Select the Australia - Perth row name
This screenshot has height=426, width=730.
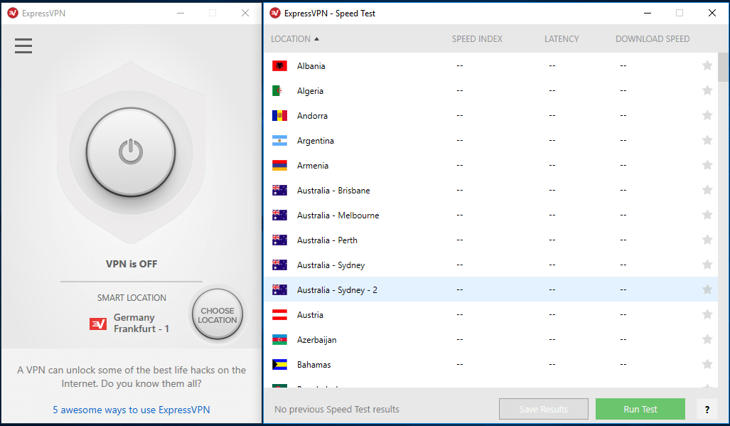pyautogui.click(x=327, y=240)
